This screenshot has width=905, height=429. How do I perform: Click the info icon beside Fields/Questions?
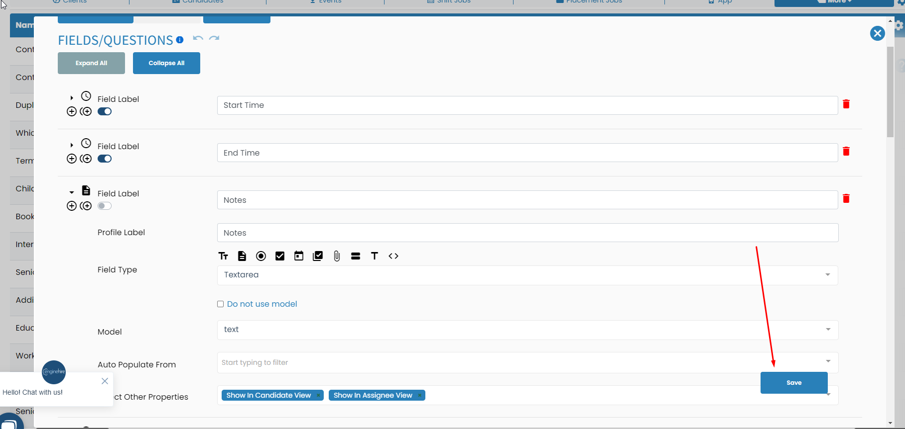(x=180, y=40)
